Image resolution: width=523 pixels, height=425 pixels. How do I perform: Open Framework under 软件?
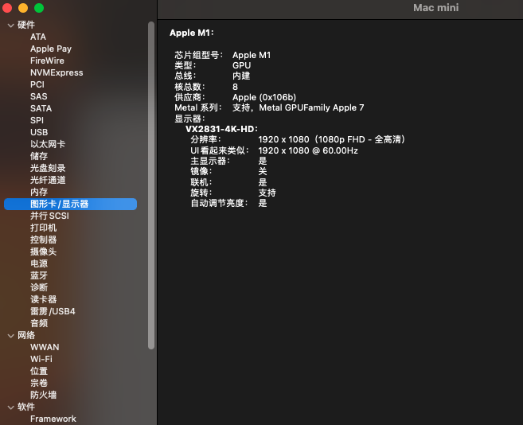53,419
